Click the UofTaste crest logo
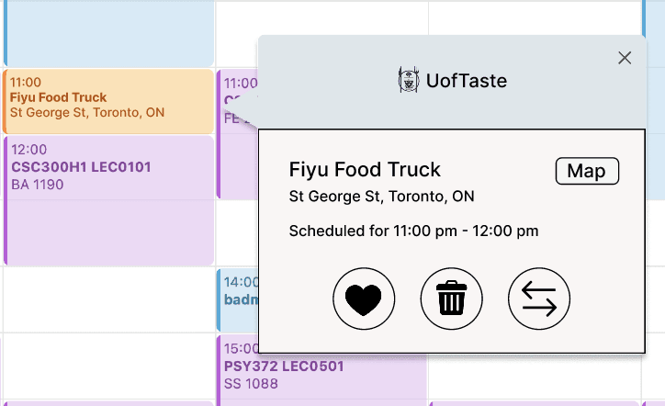The image size is (665, 406). (409, 81)
